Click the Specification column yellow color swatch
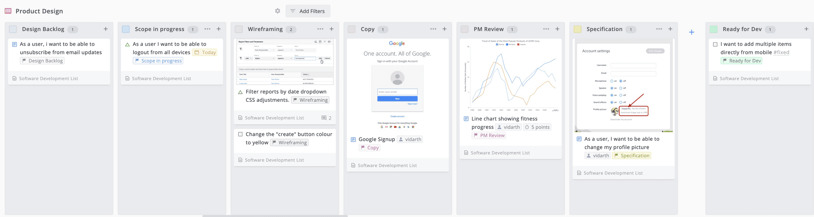 [578, 29]
